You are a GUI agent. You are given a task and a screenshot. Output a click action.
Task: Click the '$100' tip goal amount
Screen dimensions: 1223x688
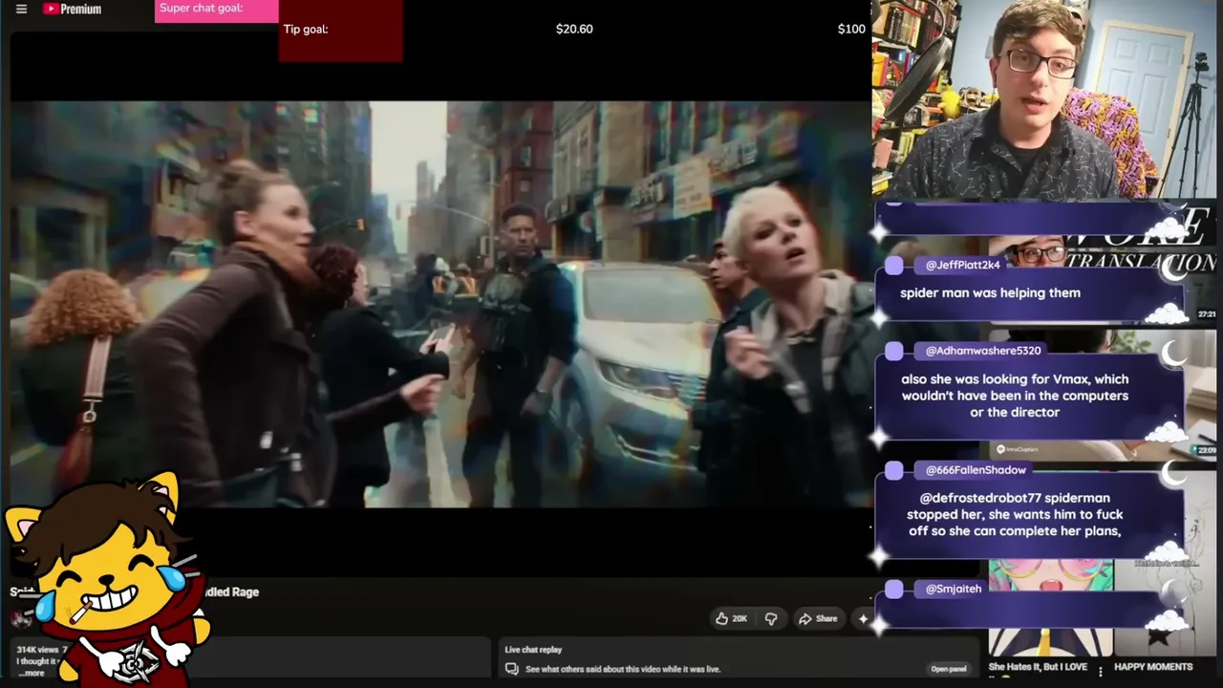[851, 29]
